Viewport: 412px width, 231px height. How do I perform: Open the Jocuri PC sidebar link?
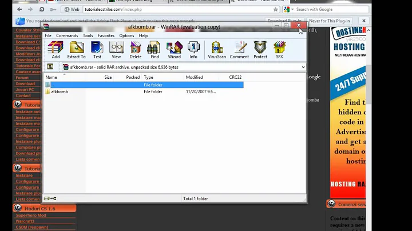[x=25, y=90]
